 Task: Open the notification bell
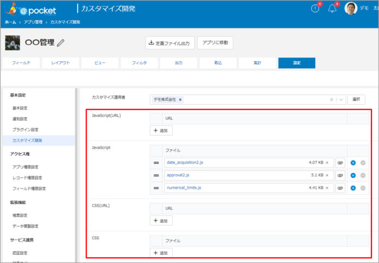tap(332, 8)
